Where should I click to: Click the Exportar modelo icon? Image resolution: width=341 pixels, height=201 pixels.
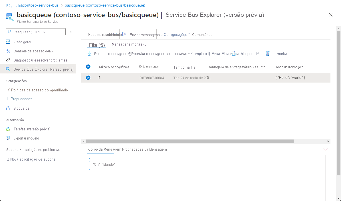click(8, 138)
